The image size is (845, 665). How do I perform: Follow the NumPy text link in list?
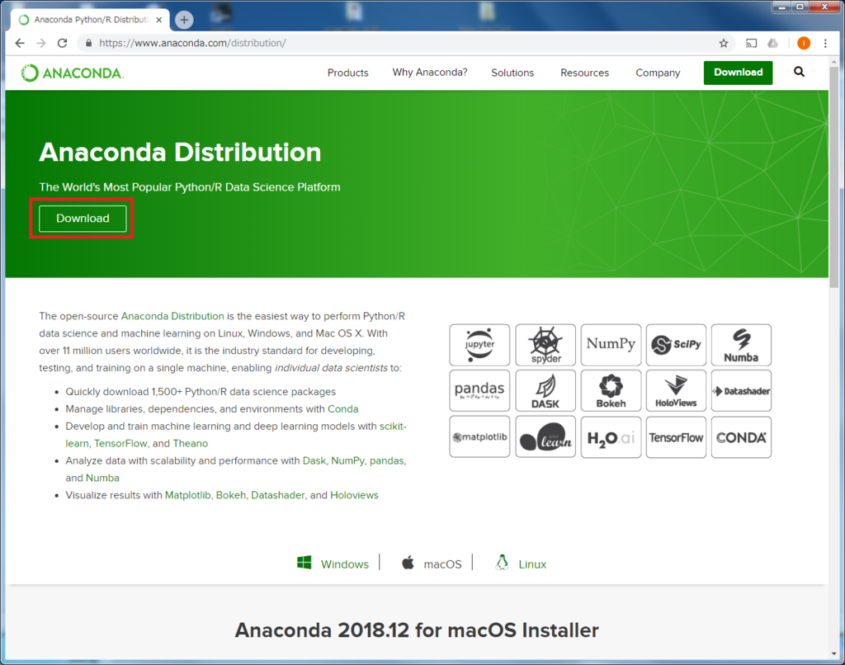click(347, 460)
